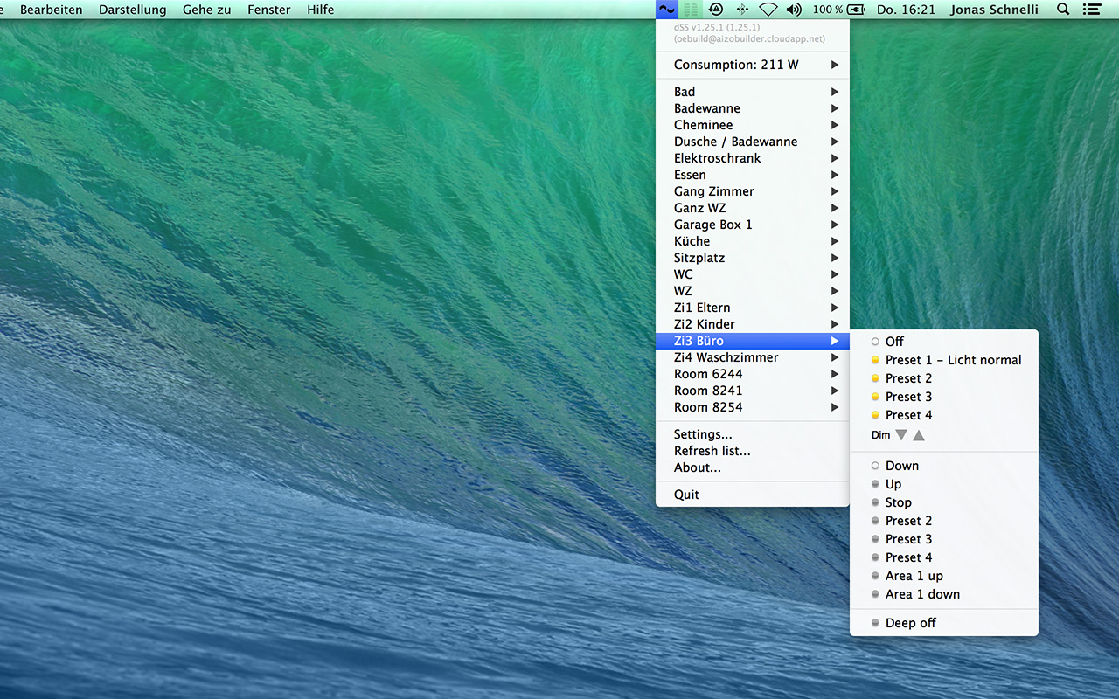Activate Preset 1 – Licht normal
1119x699 pixels.
[x=953, y=359]
